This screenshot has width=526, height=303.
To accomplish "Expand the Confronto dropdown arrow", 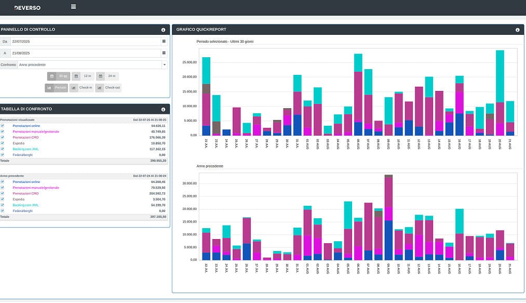I will pyautogui.click(x=164, y=65).
